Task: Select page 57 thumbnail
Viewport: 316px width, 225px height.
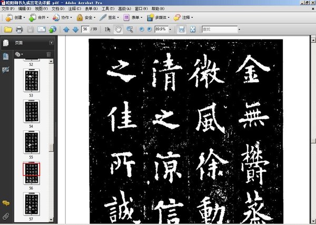Action: (32, 204)
